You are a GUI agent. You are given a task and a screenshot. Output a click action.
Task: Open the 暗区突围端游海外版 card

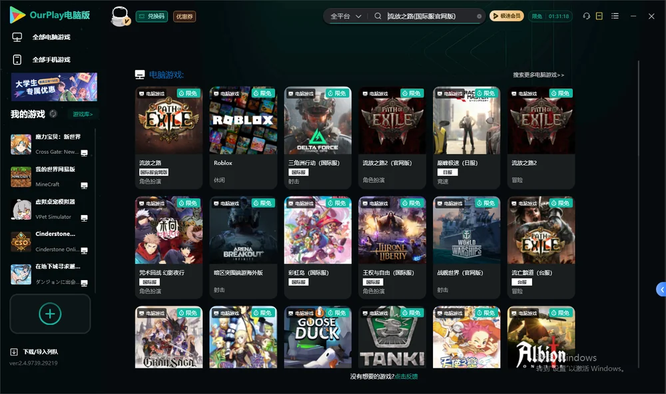coord(243,248)
